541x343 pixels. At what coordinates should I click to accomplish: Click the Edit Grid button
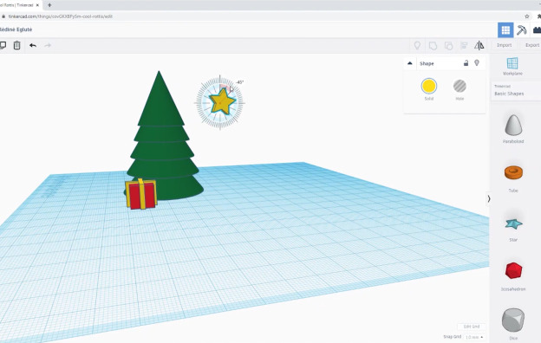coord(472,327)
